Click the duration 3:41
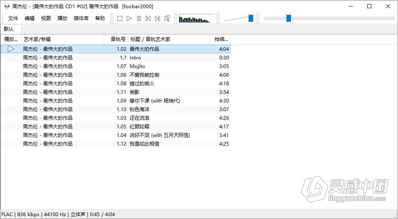Viewport: 398px width, 219px height. click(x=224, y=135)
